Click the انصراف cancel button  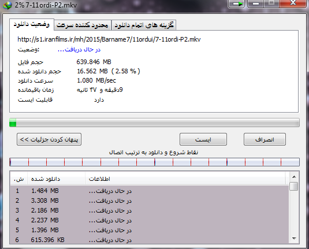coord(265,139)
